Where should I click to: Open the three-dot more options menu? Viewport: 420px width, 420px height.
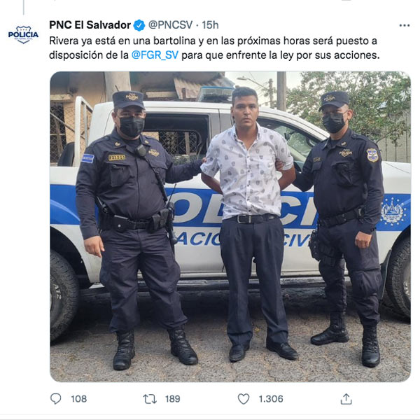[404, 25]
